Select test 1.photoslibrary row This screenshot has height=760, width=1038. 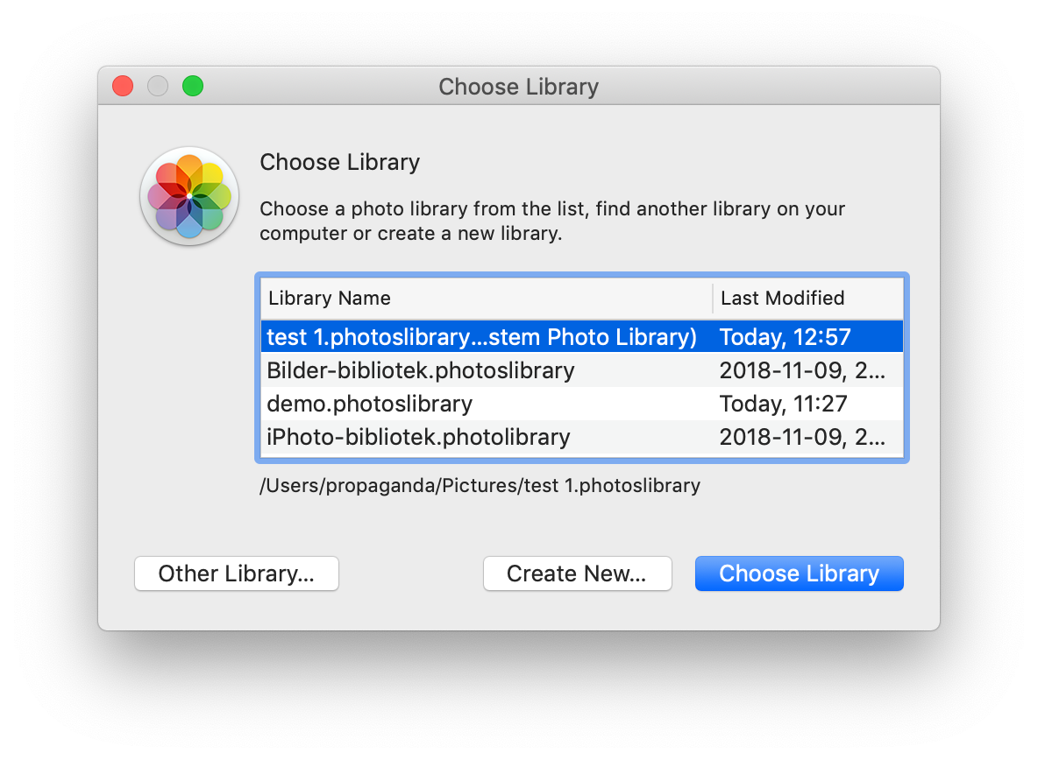(582, 336)
